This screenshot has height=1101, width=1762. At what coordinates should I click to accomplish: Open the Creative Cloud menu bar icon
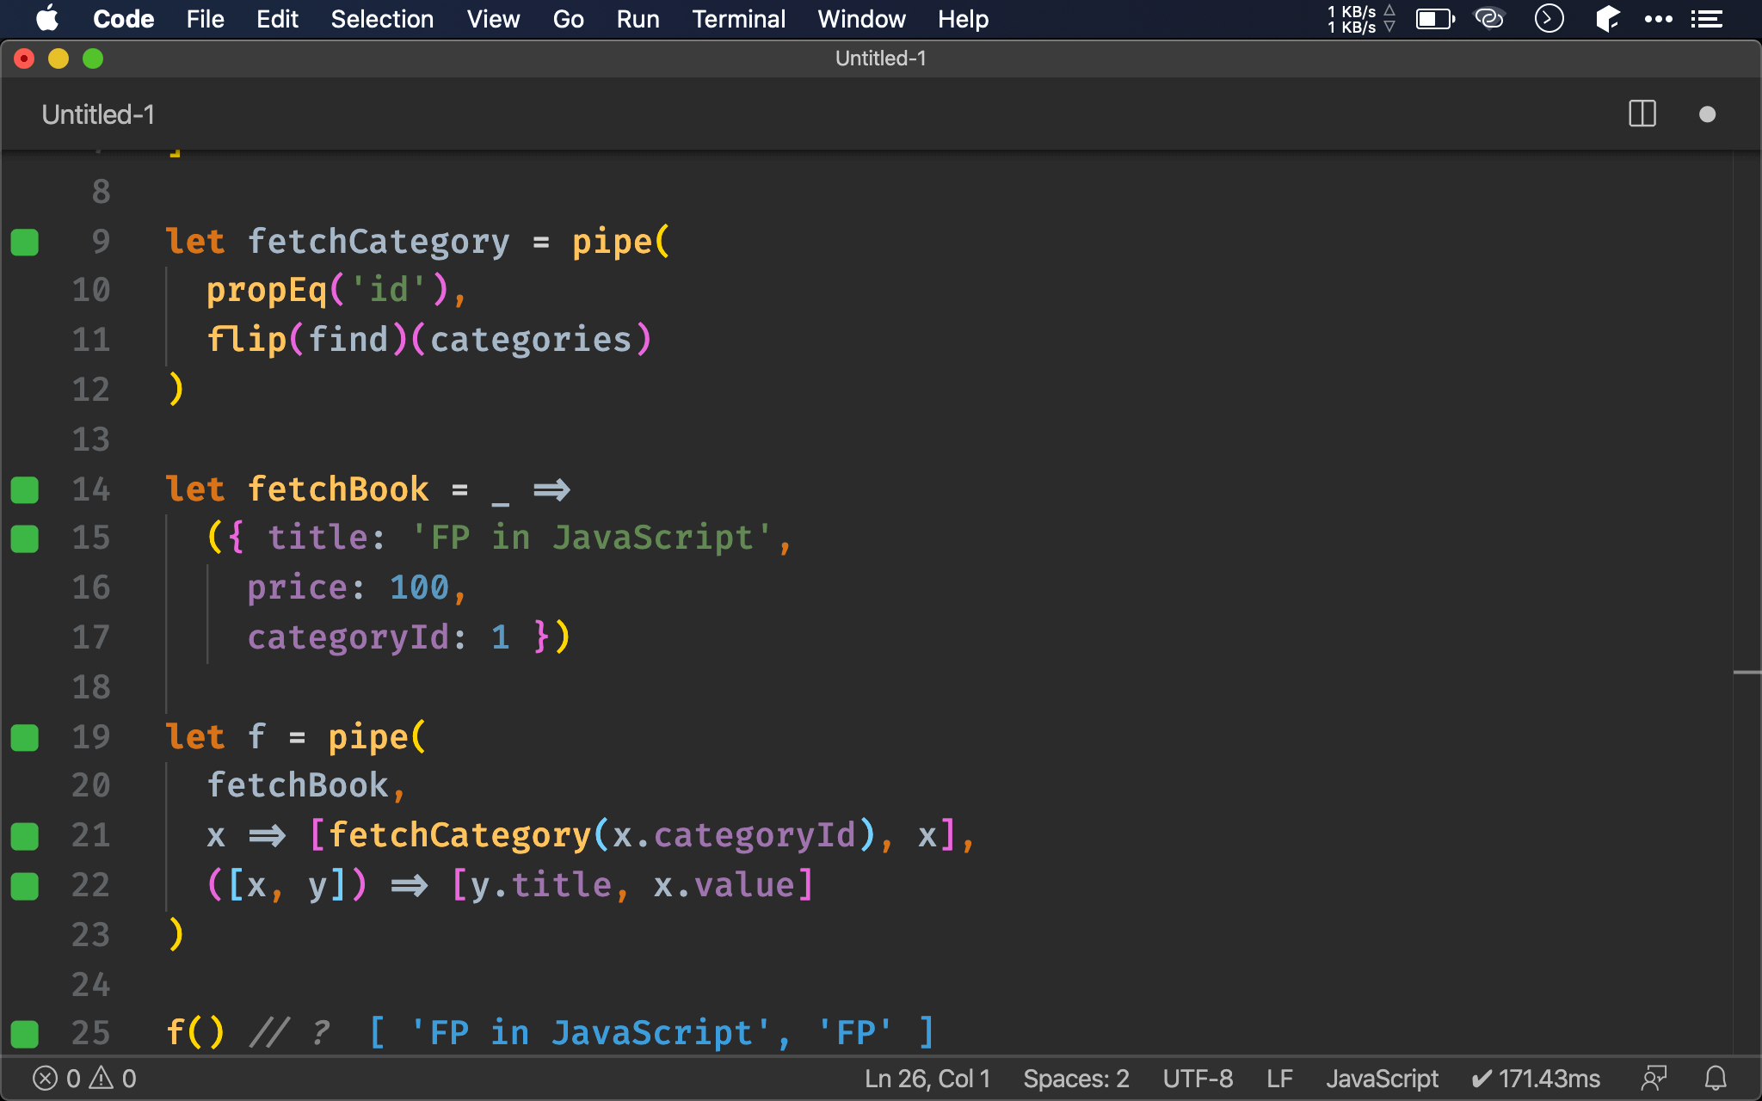1489,18
